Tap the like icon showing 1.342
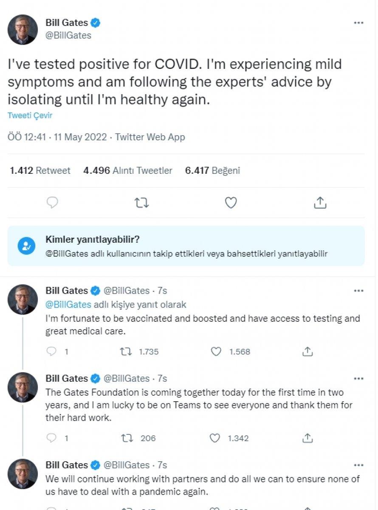Screen dimensions: 378x510 217,438
